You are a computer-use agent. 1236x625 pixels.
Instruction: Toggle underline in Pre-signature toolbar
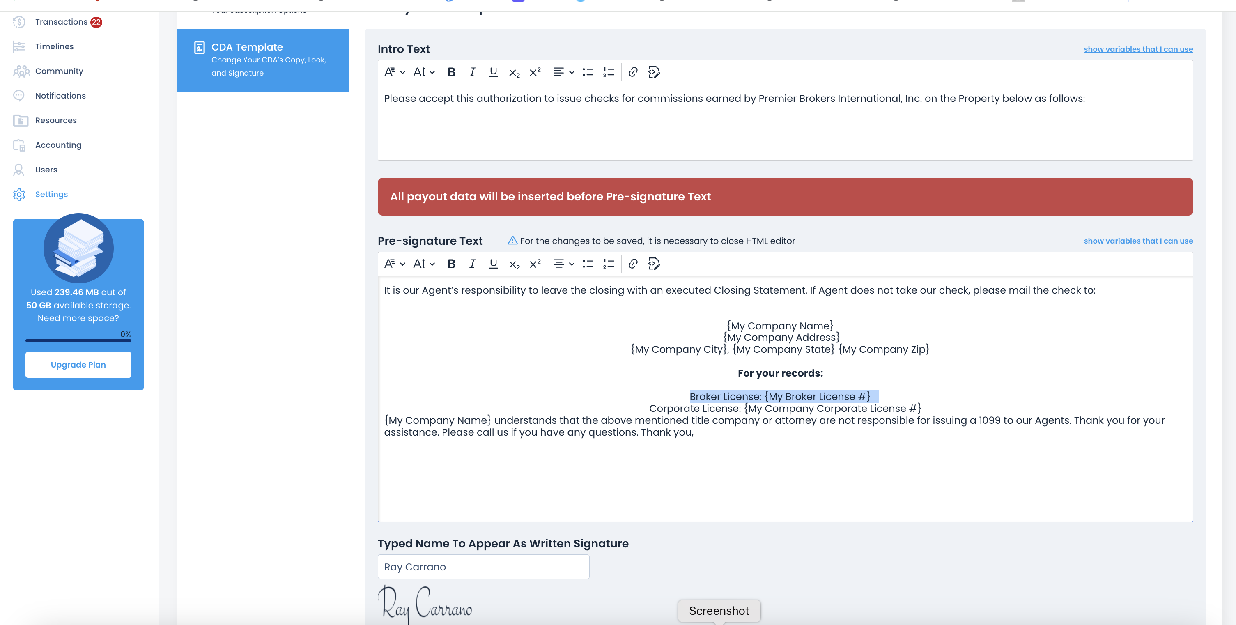493,264
